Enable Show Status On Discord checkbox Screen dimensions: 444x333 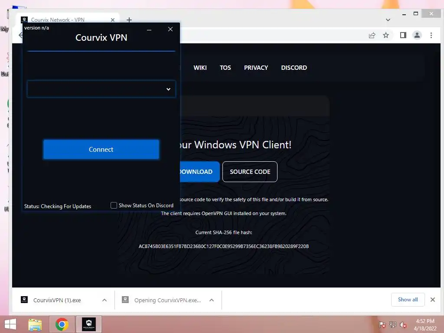(114, 205)
